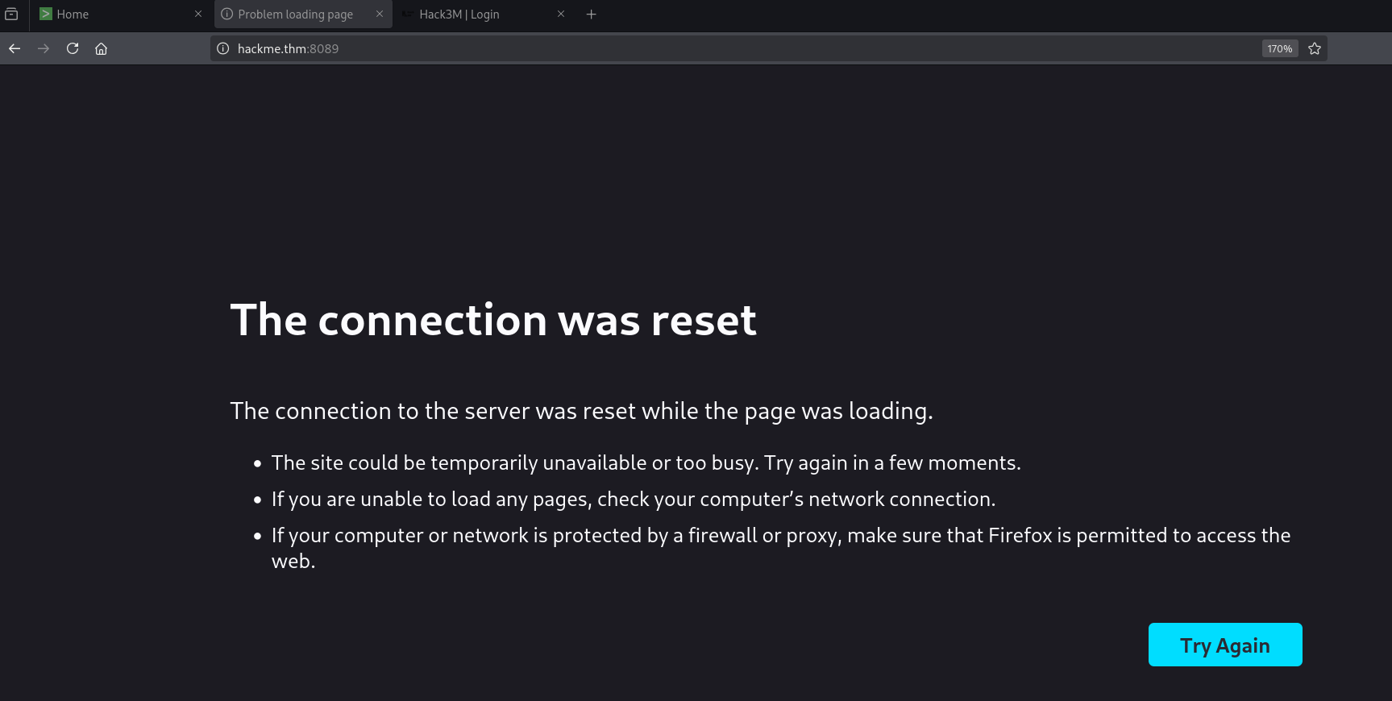Reset zoom via the 170% badge
1392x701 pixels.
[1279, 48]
